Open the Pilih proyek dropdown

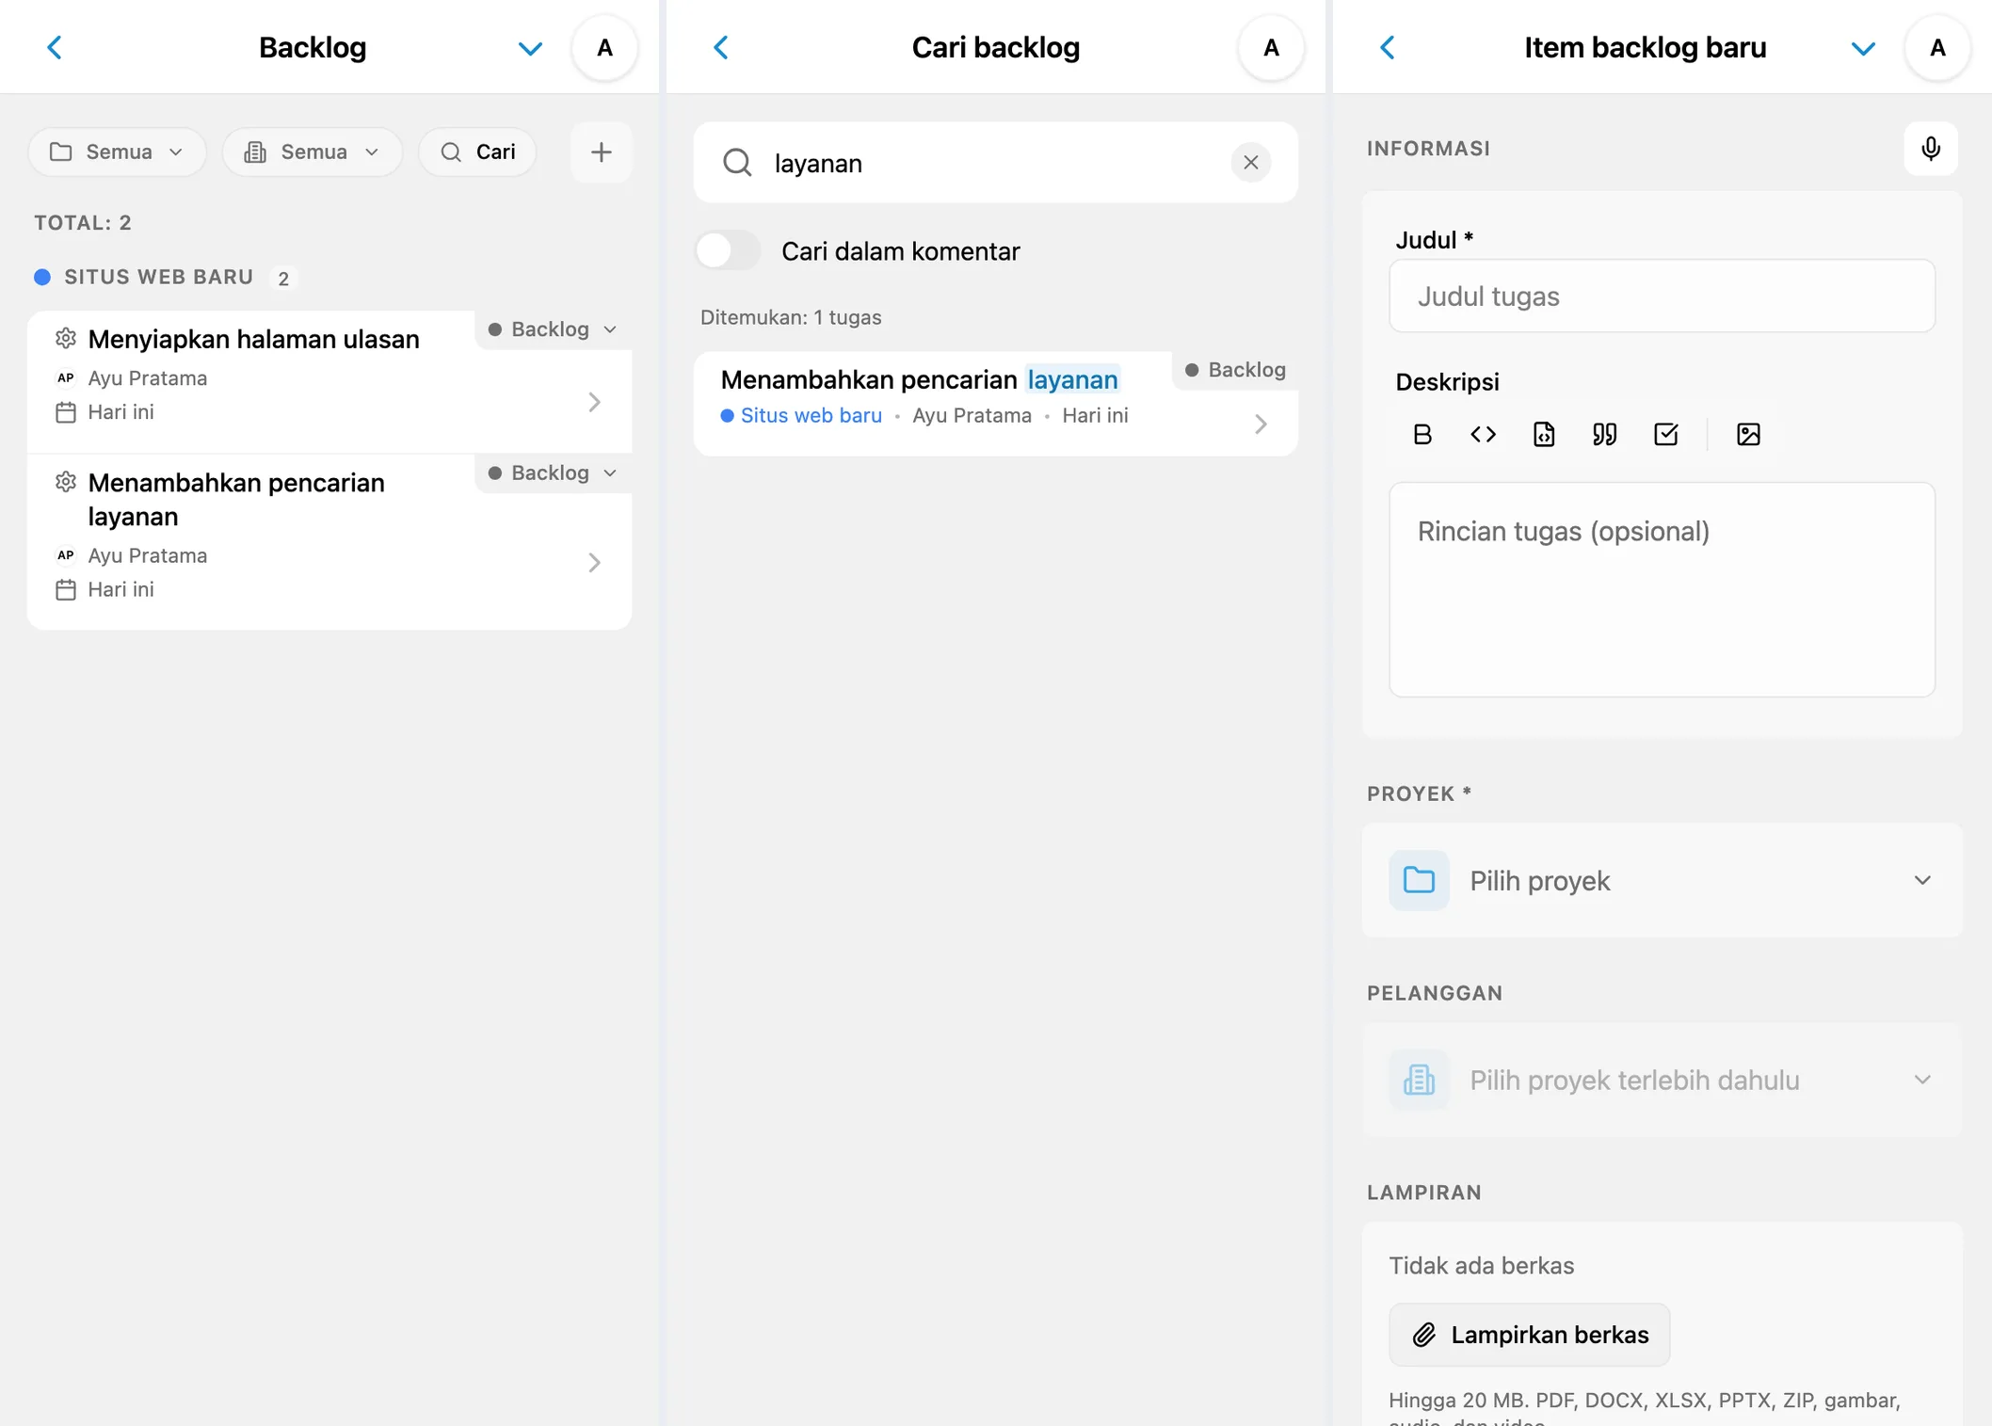(x=1662, y=881)
